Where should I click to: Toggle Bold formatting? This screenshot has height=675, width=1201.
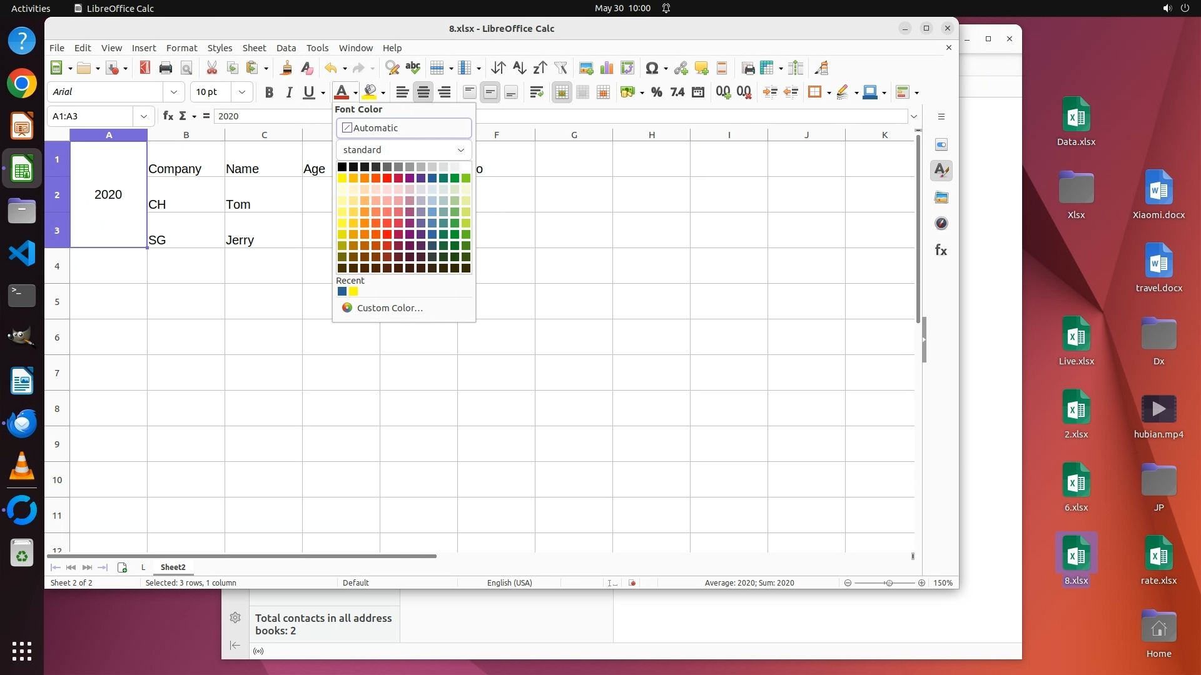(269, 92)
